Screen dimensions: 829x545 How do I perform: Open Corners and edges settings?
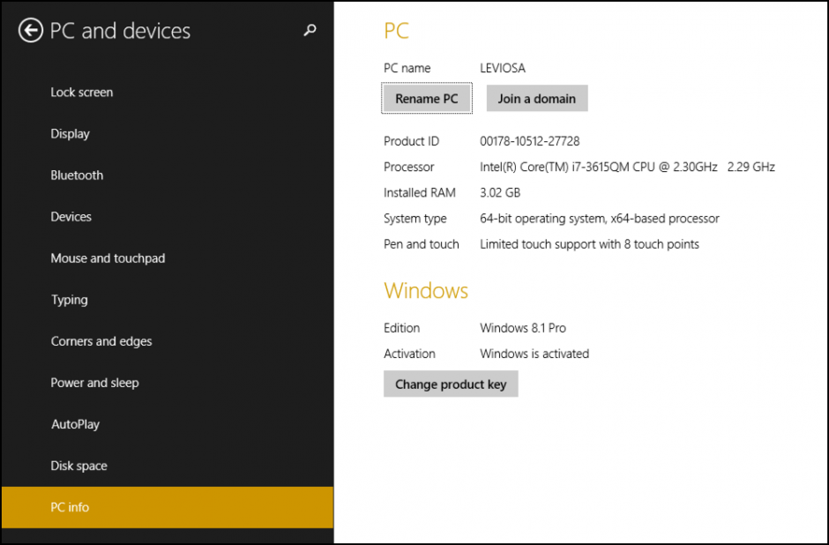pyautogui.click(x=101, y=341)
